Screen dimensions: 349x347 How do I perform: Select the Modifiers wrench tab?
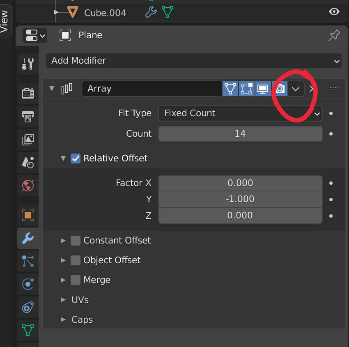click(x=28, y=238)
